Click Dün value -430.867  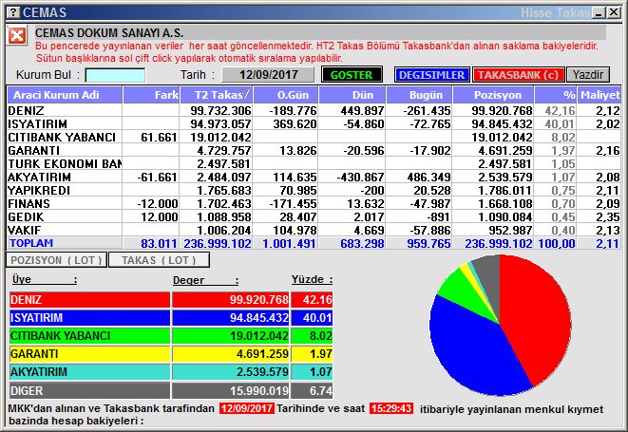point(360,177)
